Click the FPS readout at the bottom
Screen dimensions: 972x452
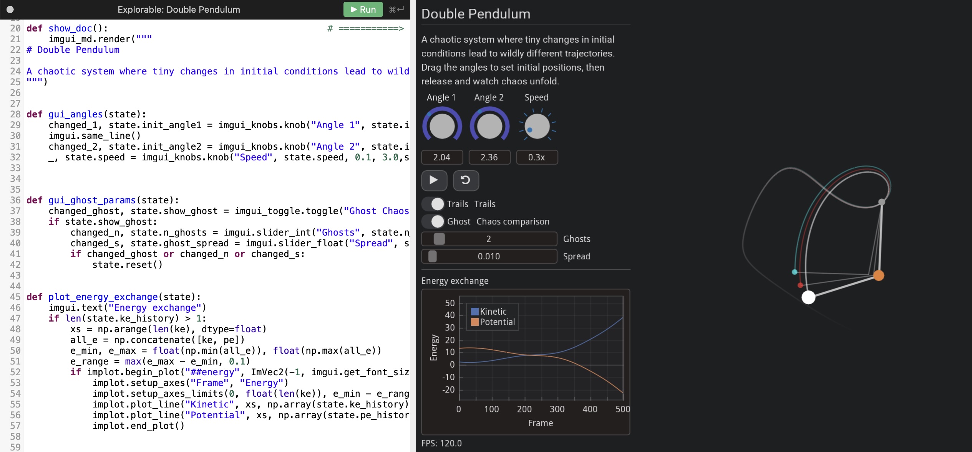click(441, 443)
